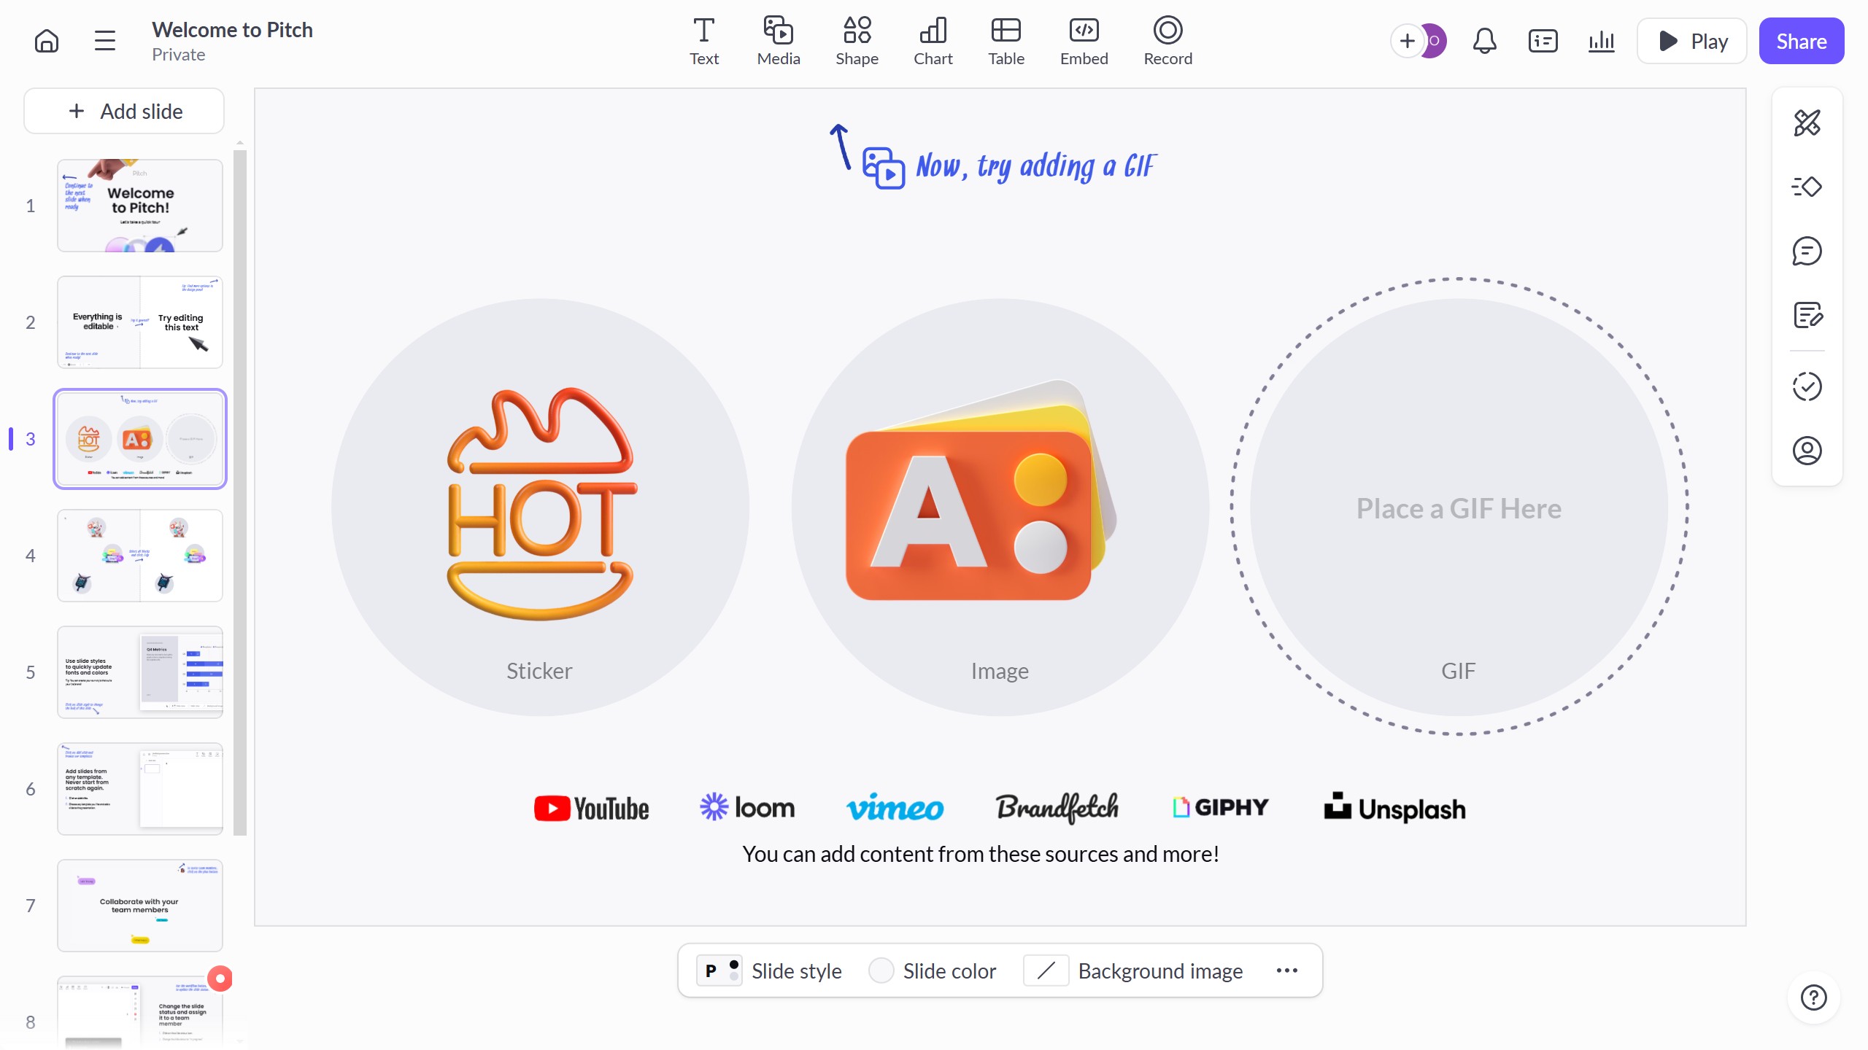1868x1050 pixels.
Task: Open slide status checkmark icon
Action: pyautogui.click(x=1807, y=386)
